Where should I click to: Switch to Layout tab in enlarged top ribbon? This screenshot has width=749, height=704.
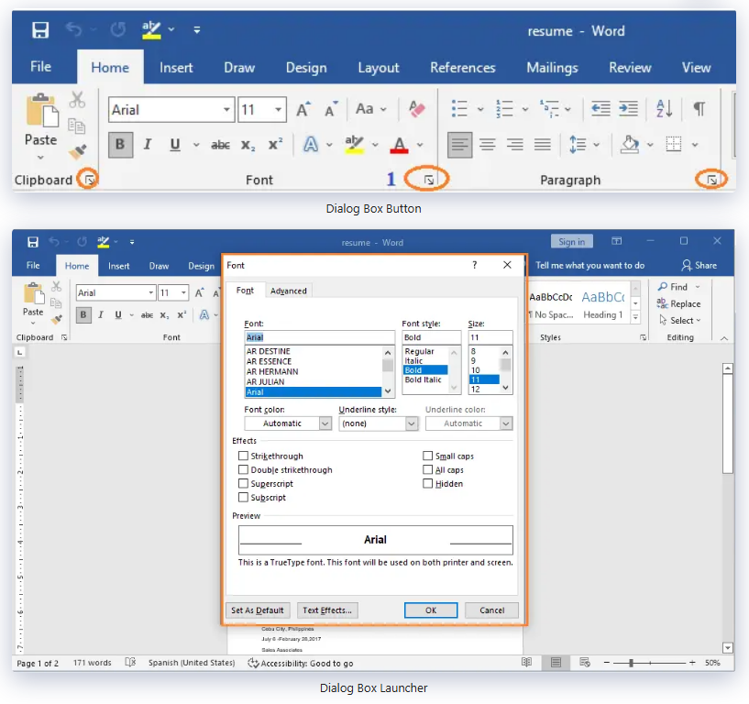coord(379,68)
